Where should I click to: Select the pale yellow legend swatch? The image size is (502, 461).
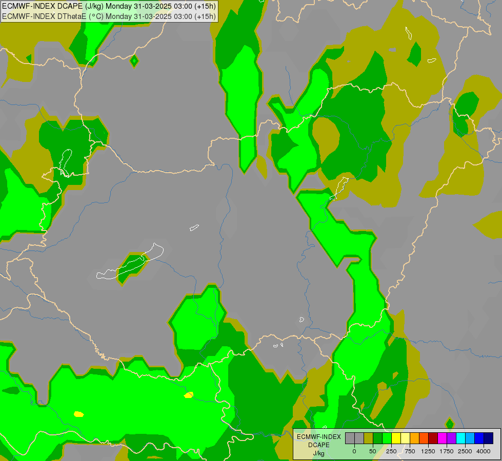pos(405,438)
